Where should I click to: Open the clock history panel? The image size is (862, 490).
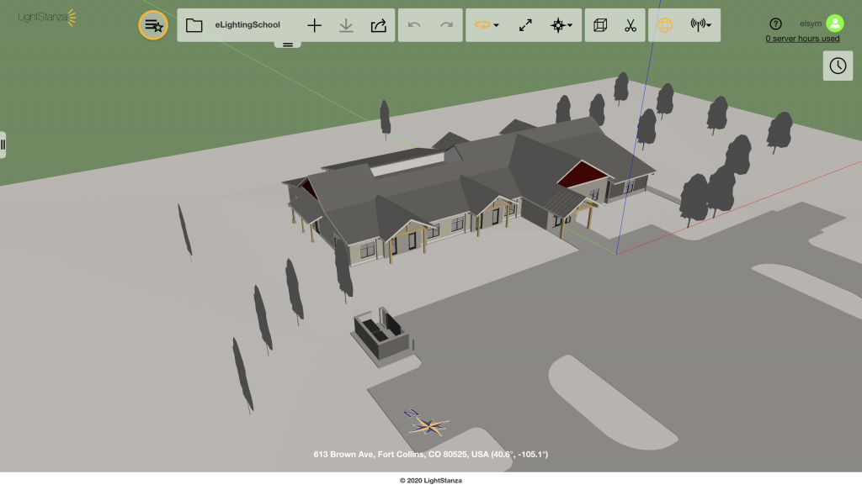coord(838,66)
